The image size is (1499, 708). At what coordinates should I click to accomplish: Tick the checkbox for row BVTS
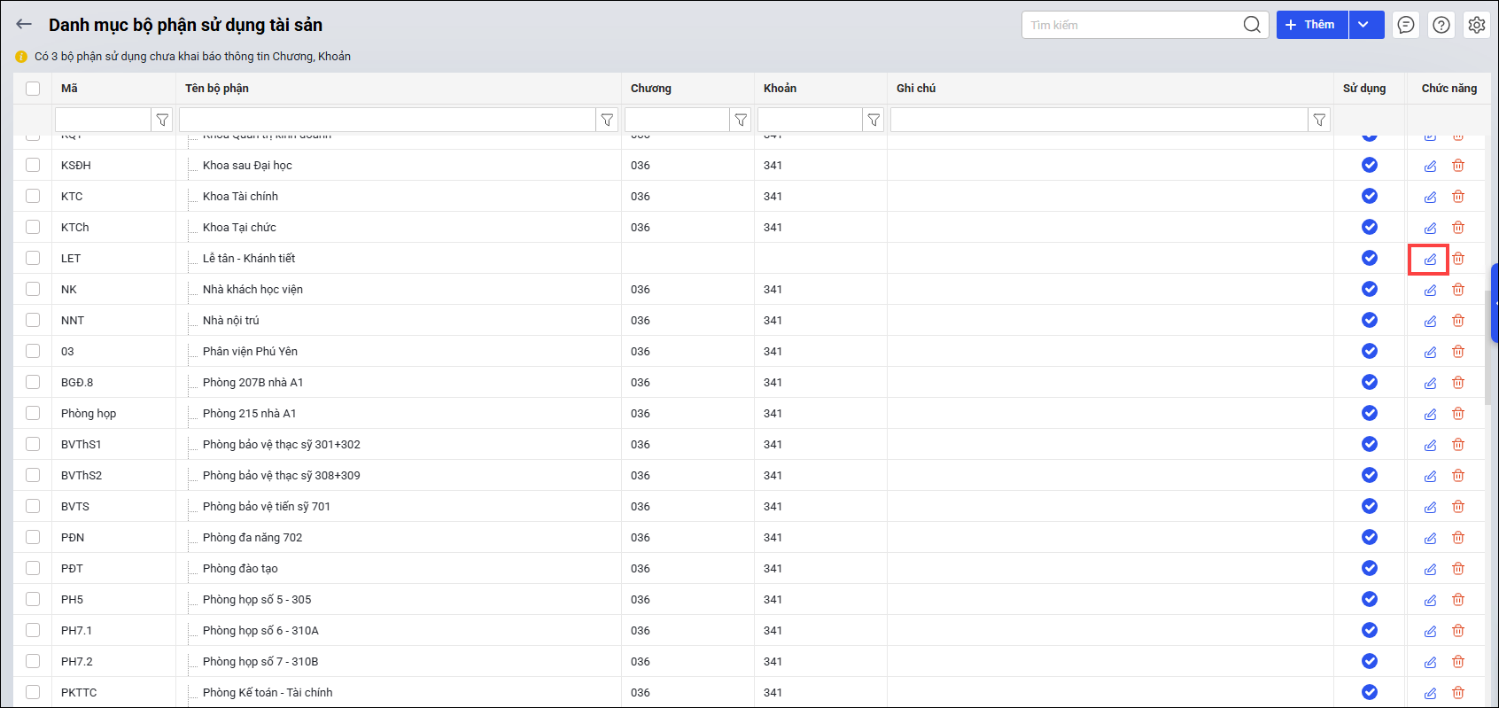[x=33, y=506]
